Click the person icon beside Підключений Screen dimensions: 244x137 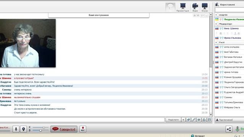217,120
